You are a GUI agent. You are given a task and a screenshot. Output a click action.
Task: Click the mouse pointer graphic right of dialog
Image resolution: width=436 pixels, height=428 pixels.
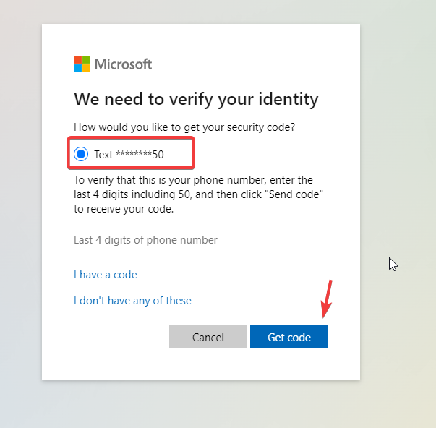(393, 264)
